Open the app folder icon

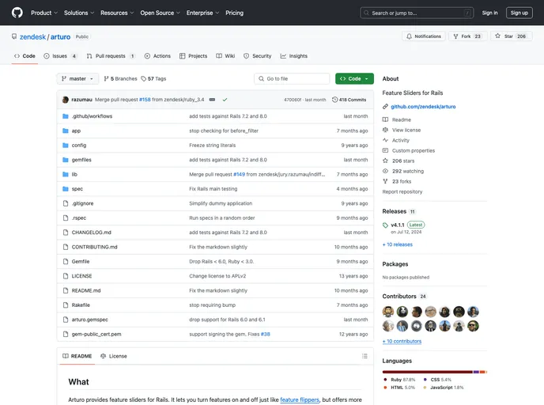click(x=65, y=131)
